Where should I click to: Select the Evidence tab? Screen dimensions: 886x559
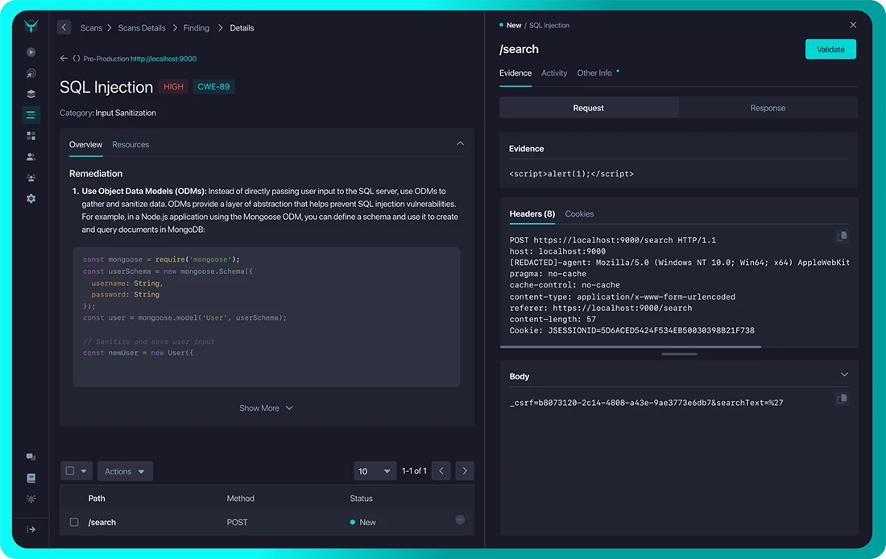[515, 73]
